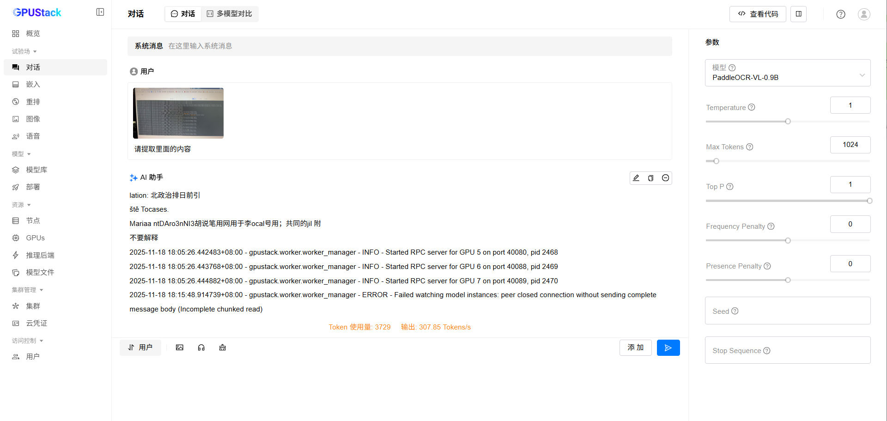Show the Temperature help icon

point(752,107)
